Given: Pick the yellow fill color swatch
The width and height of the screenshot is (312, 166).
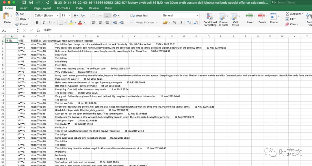Looking at the screenshot, I should (x=71, y=22).
